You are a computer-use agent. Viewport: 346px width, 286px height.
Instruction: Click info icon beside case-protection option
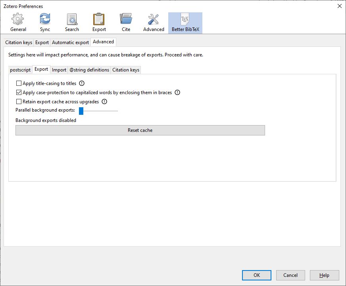[x=177, y=93]
